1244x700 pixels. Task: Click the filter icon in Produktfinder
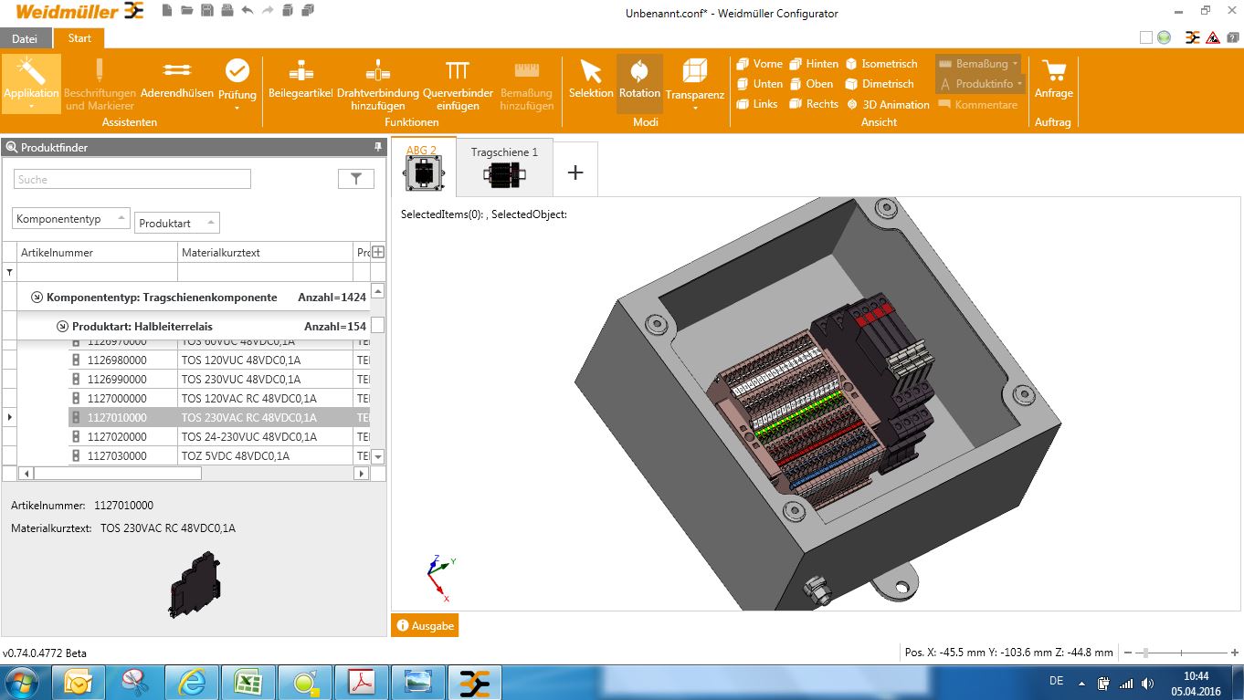(355, 178)
